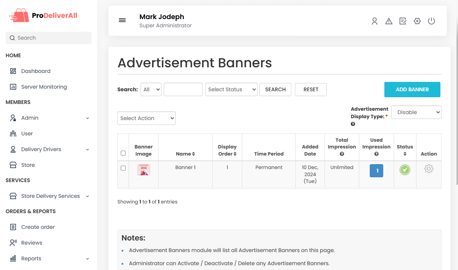Viewport: 458px width, 270px height.
Task: Click the blue used impression '1' button
Action: (376, 171)
